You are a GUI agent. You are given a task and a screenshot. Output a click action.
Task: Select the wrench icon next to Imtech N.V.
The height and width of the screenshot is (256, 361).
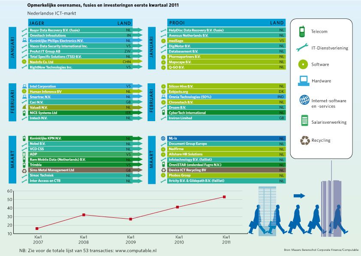[24, 118]
